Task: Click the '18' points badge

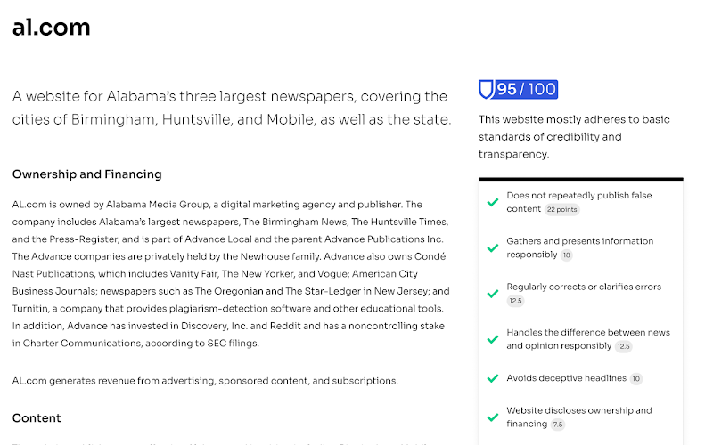Action: [x=566, y=255]
